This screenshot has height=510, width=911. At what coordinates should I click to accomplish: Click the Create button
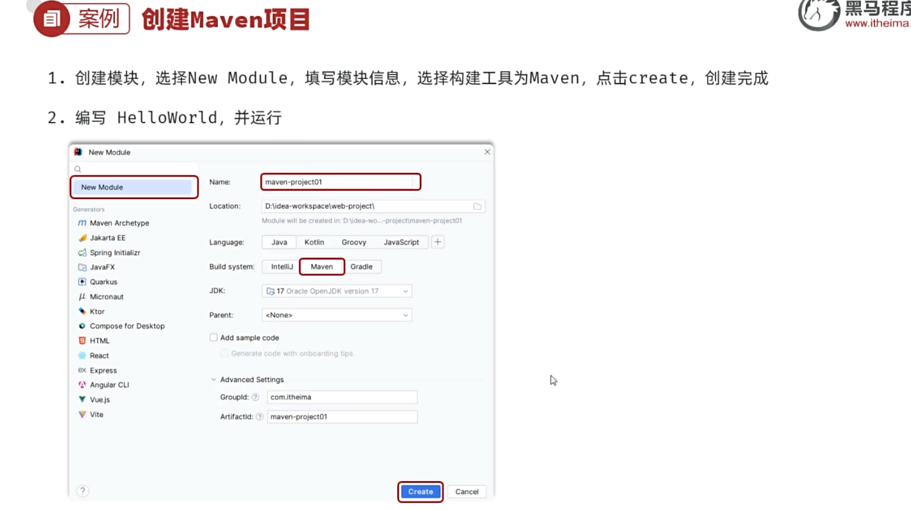420,491
